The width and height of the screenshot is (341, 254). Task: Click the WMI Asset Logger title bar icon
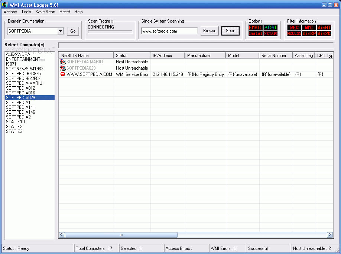(5, 4)
